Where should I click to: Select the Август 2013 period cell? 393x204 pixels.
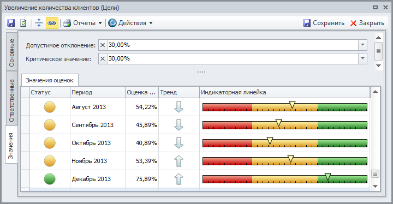pos(98,107)
